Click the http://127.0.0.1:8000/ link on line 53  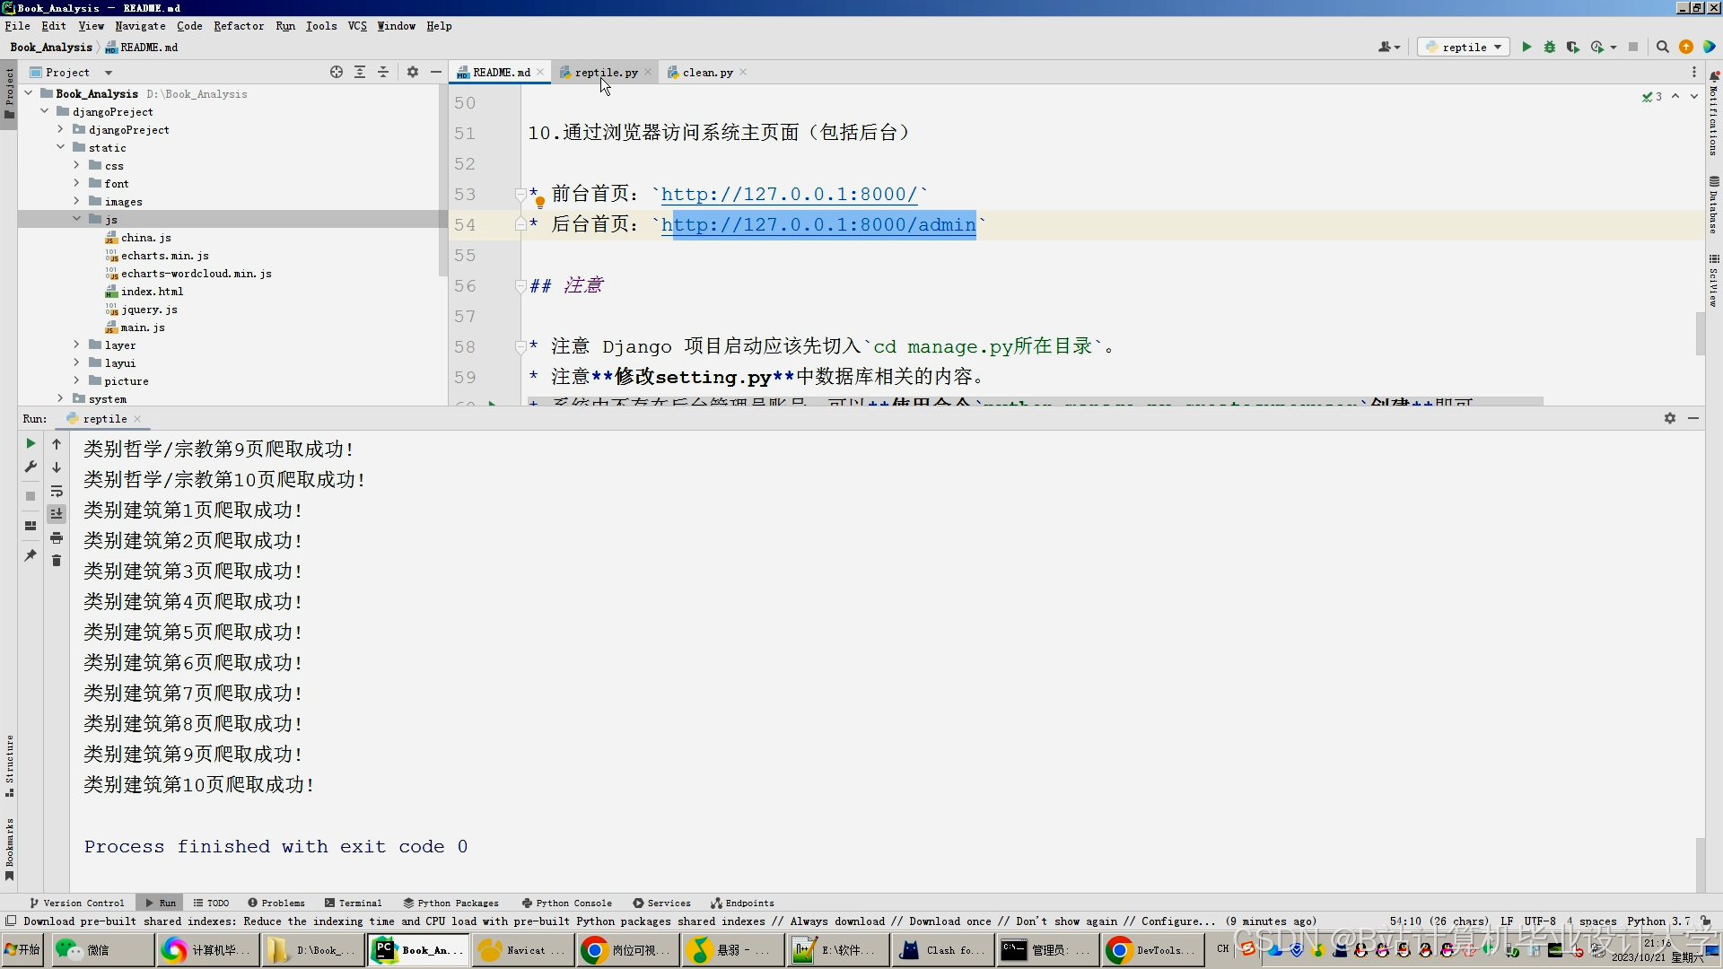(789, 195)
